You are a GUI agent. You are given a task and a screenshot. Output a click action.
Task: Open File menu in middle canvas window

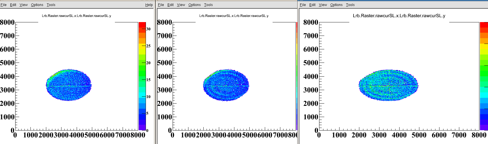tap(161, 5)
